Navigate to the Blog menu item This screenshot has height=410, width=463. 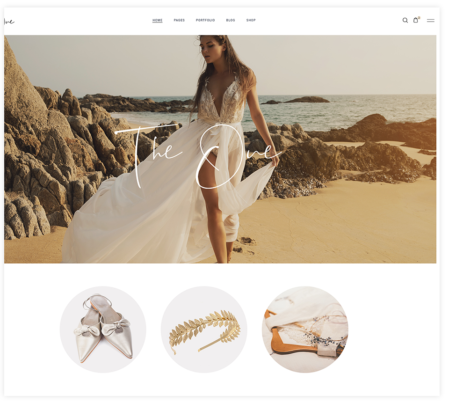click(231, 20)
